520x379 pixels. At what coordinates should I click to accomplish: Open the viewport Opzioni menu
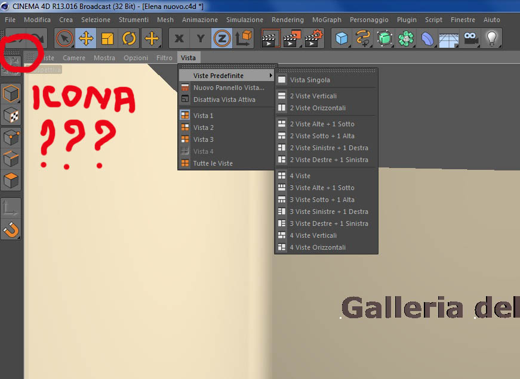[136, 58]
